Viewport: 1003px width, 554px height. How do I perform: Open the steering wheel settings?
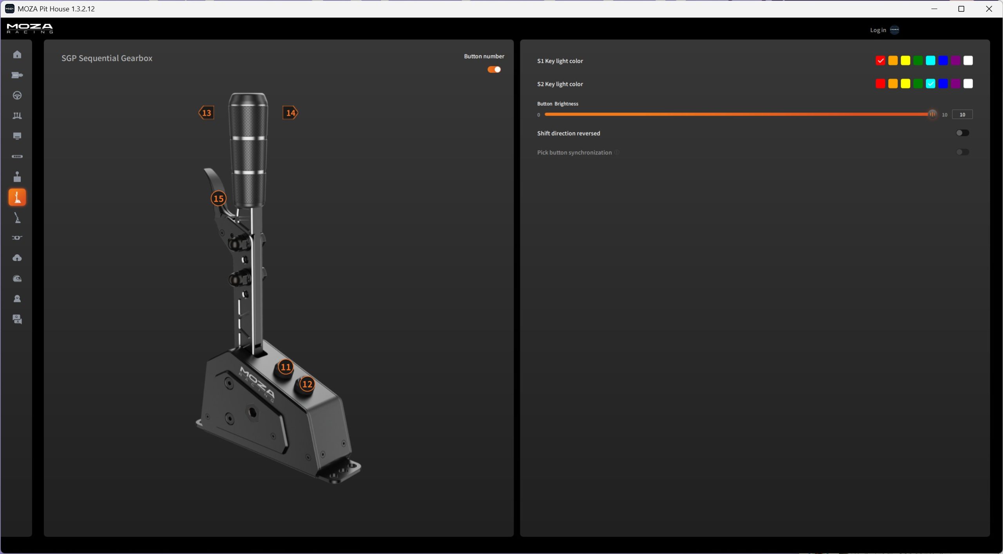pos(17,95)
